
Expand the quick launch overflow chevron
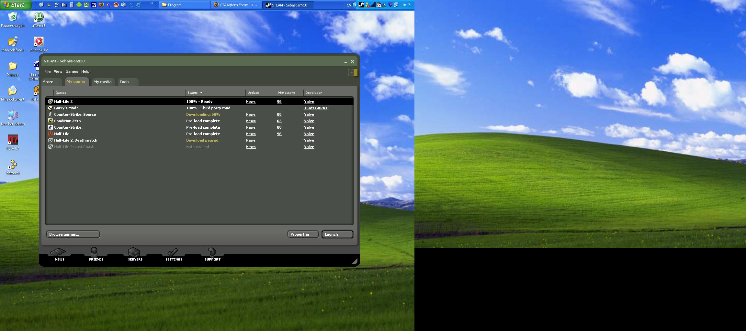(x=152, y=3)
